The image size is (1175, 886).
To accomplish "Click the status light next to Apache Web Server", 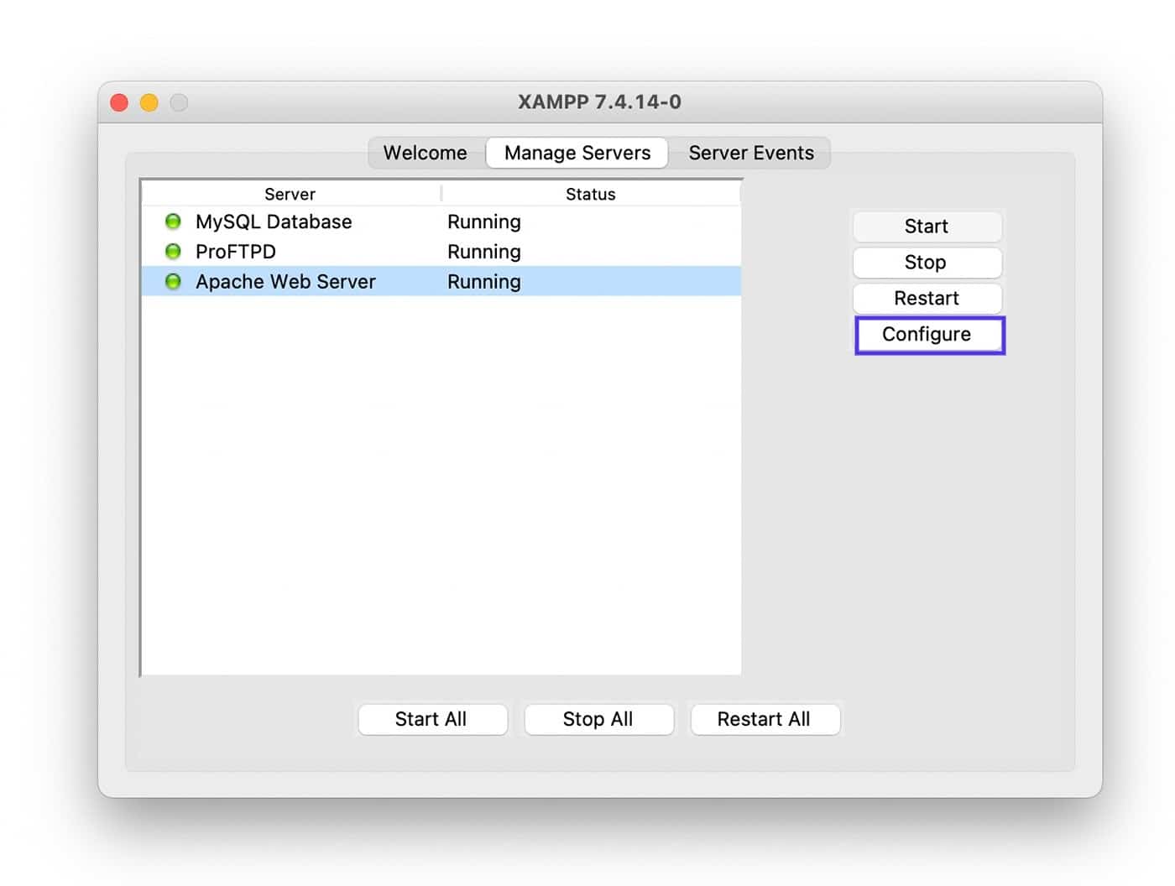I will 173,281.
